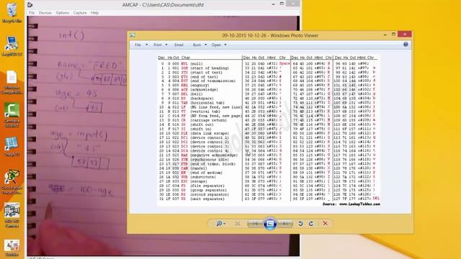Image resolution: width=461 pixels, height=259 pixels.
Task: Click the AMCAP window title icon
Action: tap(30, 5)
